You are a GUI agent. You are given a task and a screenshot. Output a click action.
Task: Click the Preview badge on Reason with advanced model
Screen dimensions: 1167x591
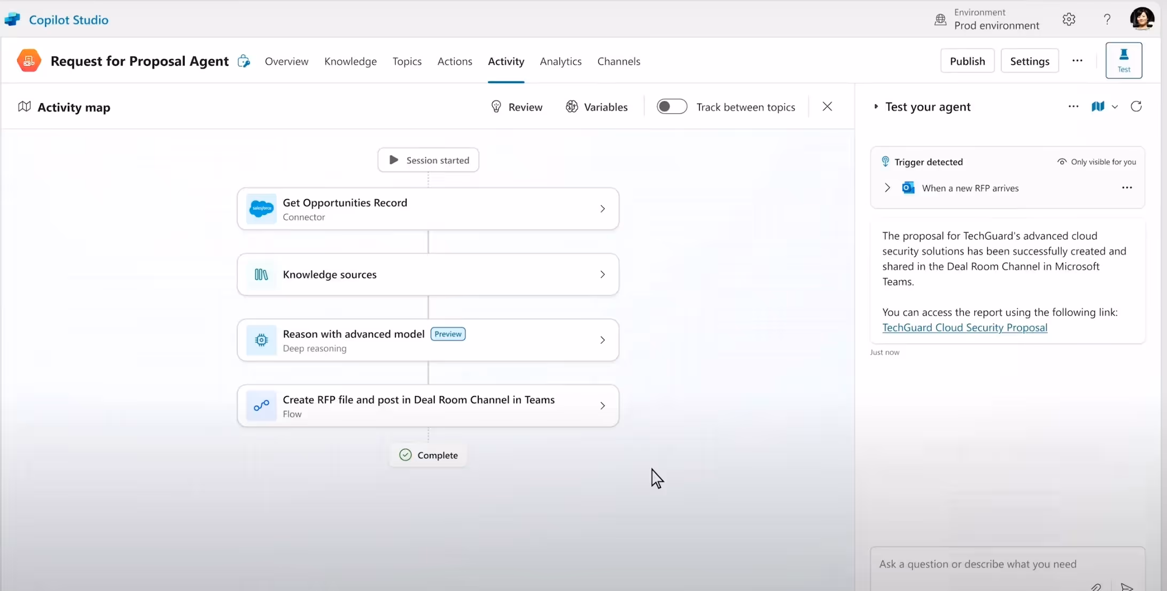click(448, 334)
